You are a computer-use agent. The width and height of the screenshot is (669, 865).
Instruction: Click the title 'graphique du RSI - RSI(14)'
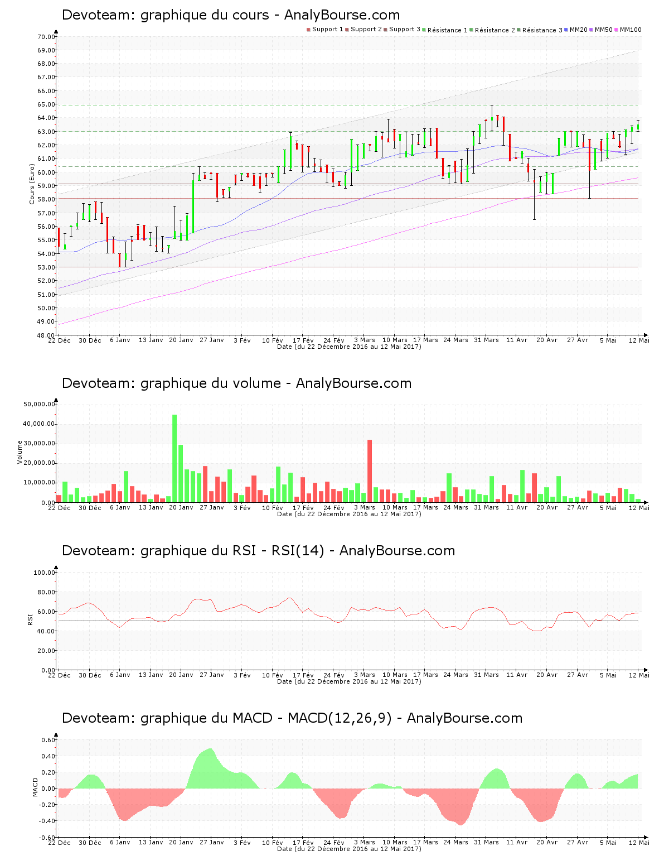click(x=232, y=551)
